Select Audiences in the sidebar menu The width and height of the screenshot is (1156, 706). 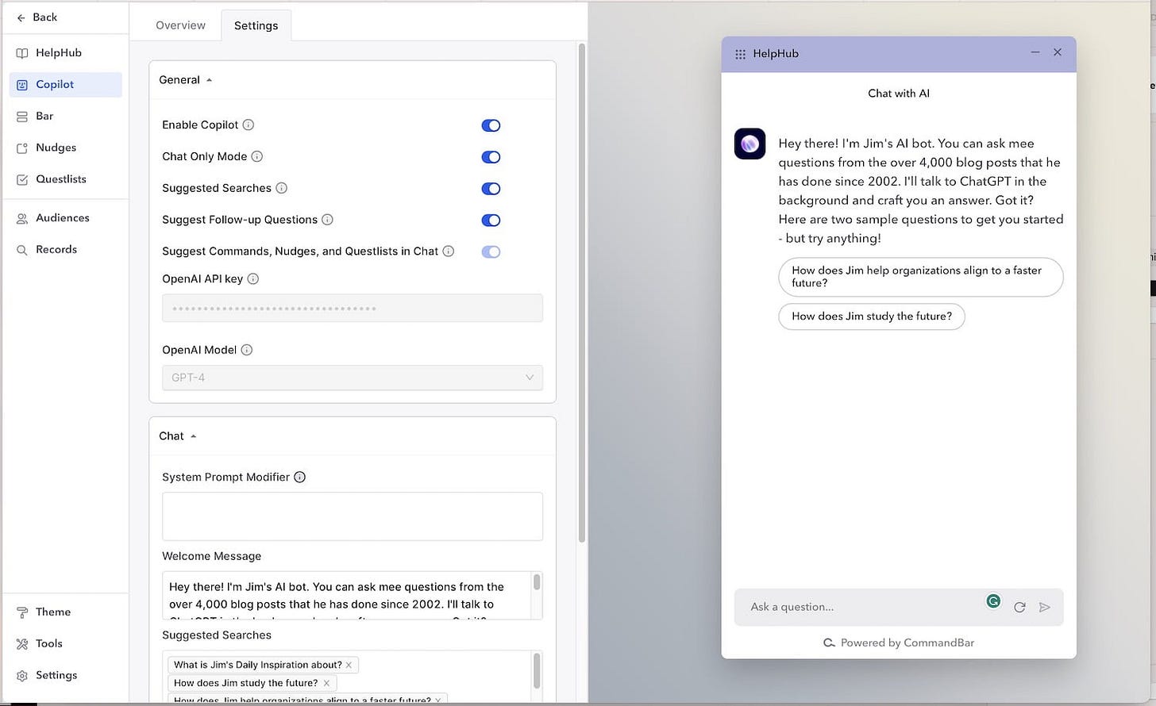point(66,218)
